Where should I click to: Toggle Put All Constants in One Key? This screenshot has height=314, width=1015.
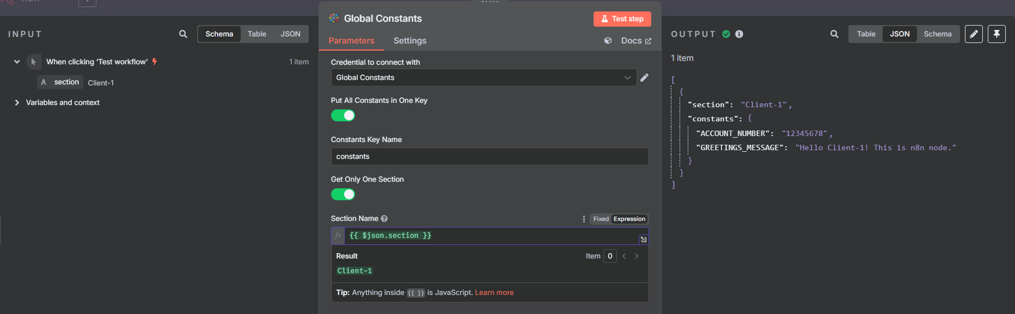click(x=343, y=115)
